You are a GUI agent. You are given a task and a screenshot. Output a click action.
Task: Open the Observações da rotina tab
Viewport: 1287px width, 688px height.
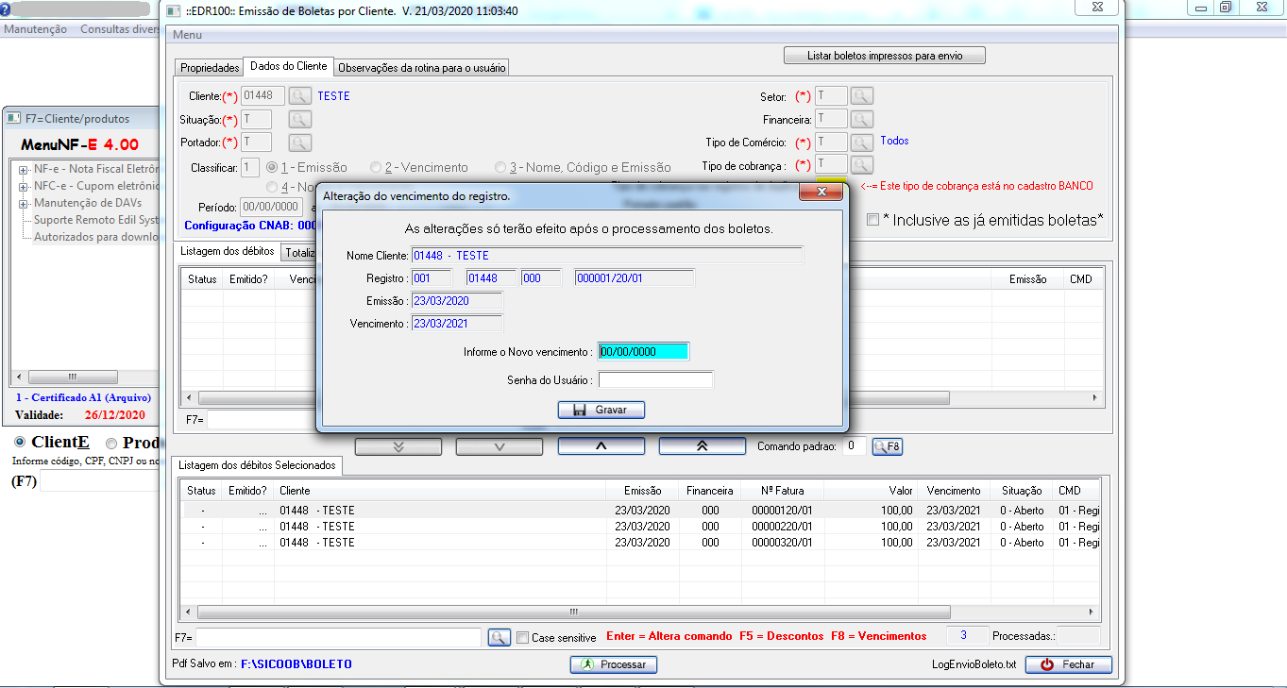(422, 68)
